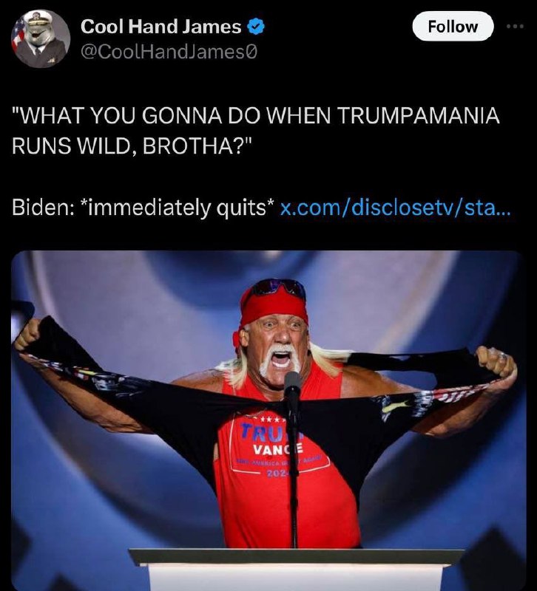This screenshot has width=537, height=591.
Task: Select the display name Cool Hand James
Action: click(161, 27)
